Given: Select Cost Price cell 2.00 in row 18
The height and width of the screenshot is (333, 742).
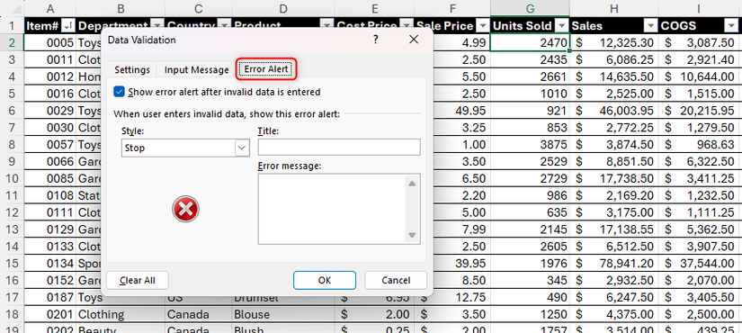Looking at the screenshot, I should (x=374, y=314).
